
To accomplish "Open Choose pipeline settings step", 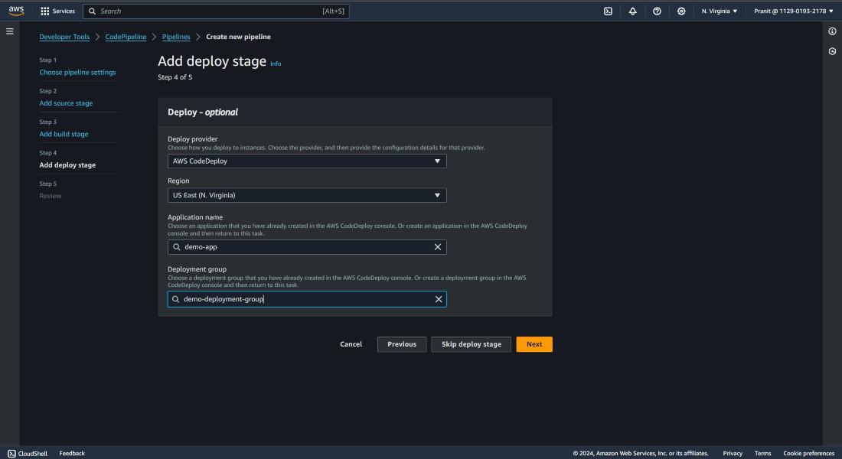I will pyautogui.click(x=77, y=72).
